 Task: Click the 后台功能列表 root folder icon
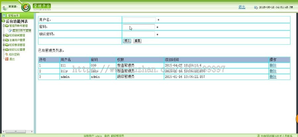3,21
